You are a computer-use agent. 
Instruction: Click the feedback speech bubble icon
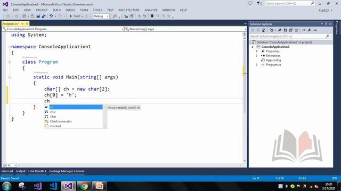tap(250, 3)
